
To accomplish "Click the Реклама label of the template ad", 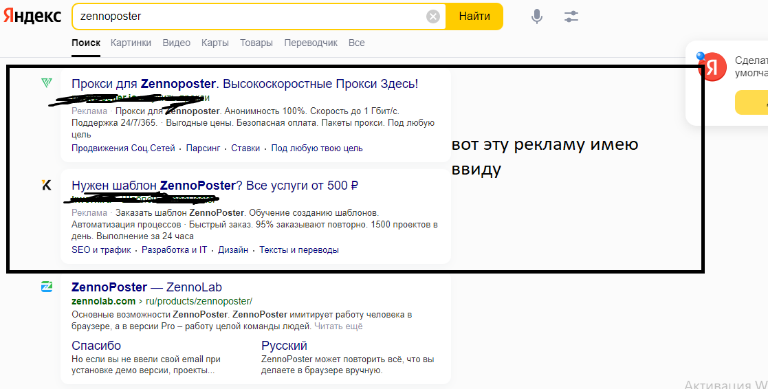I will coord(89,213).
